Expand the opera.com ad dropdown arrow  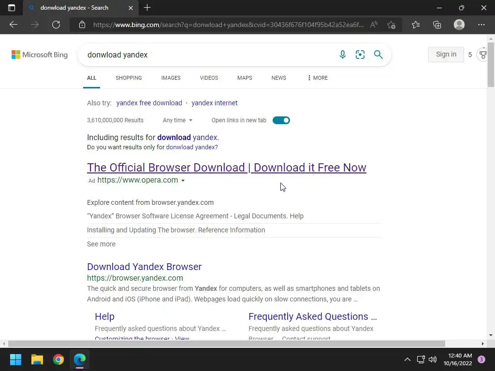(x=183, y=181)
